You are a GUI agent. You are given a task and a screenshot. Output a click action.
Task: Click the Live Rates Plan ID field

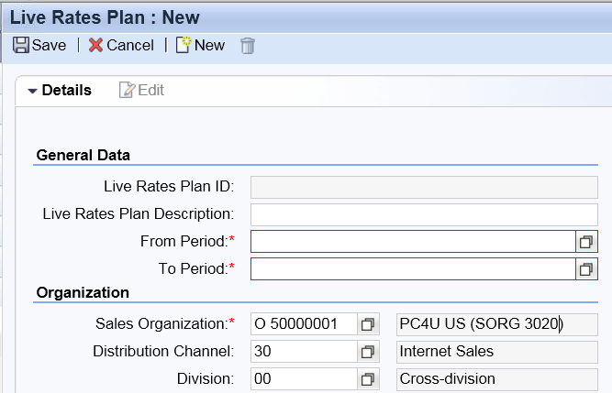pos(424,187)
